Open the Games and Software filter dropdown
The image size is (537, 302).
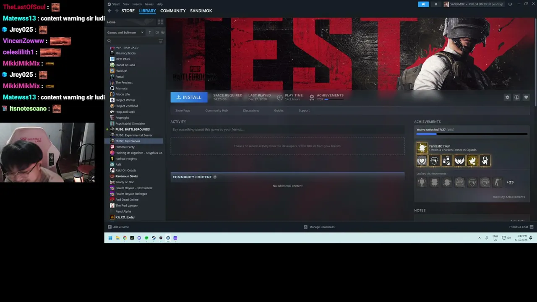coord(125,32)
